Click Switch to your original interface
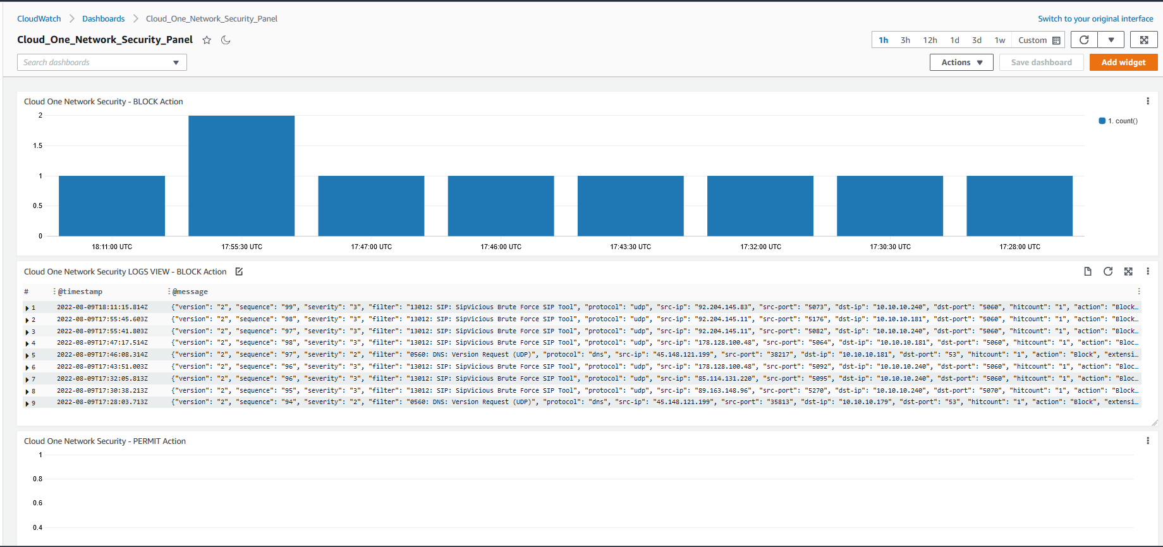1163x547 pixels. pos(1095,18)
